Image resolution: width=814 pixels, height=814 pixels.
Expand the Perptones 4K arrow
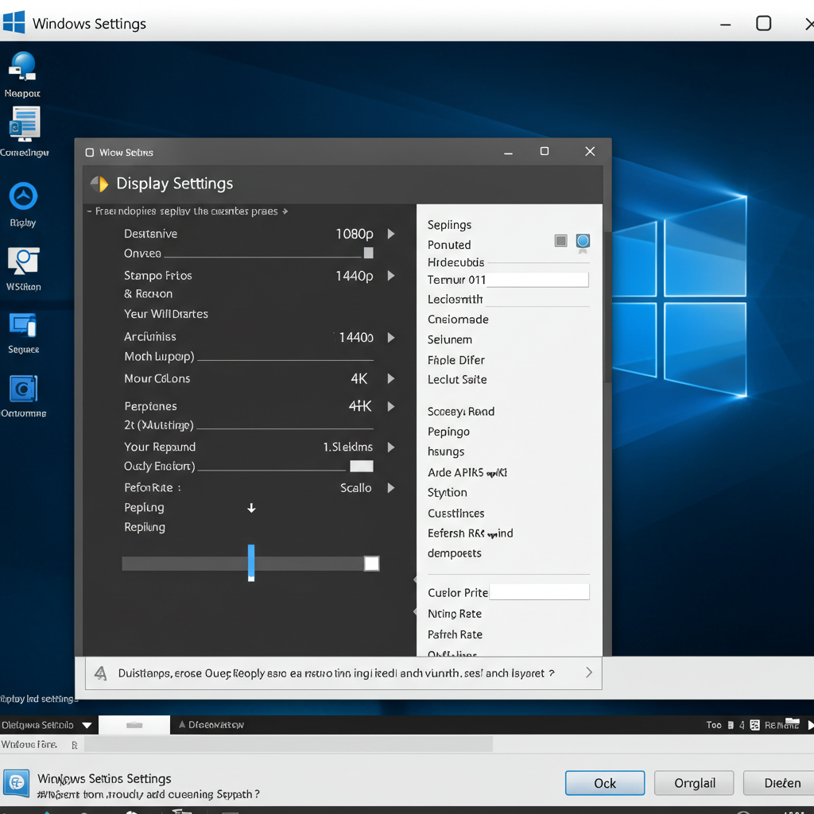click(391, 406)
